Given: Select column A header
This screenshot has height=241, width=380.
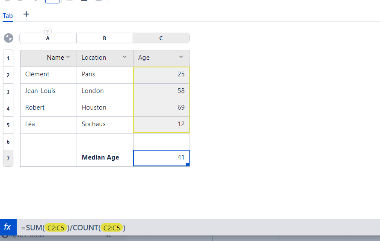Looking at the screenshot, I should click(48, 38).
